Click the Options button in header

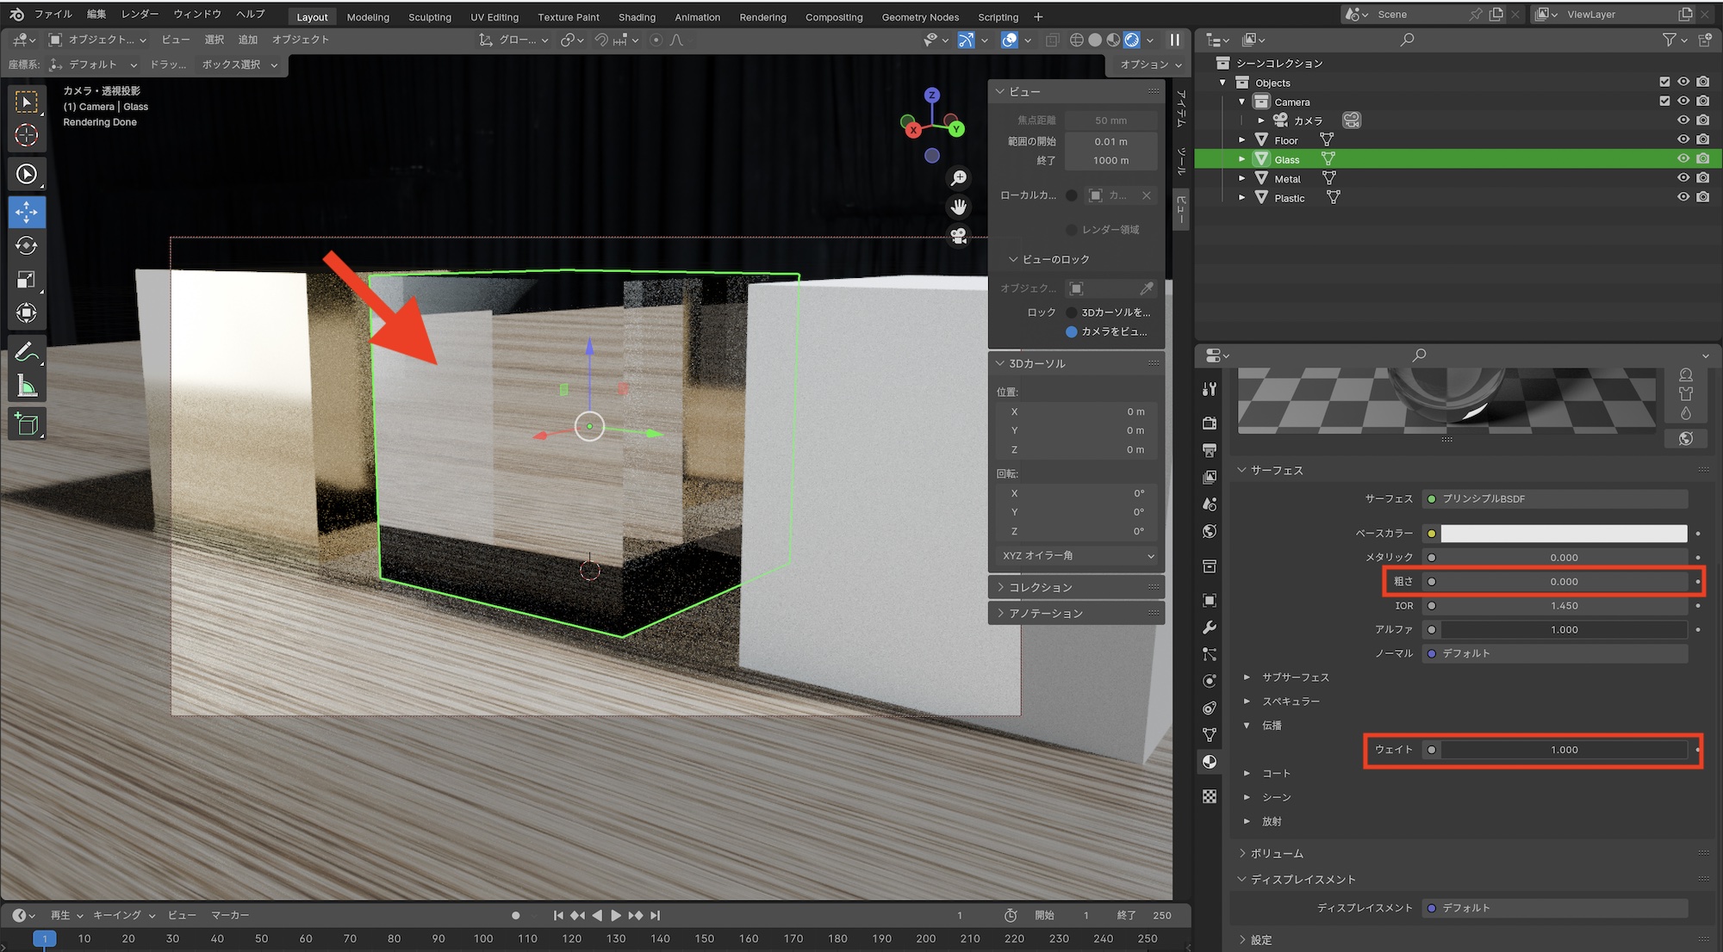(x=1150, y=65)
